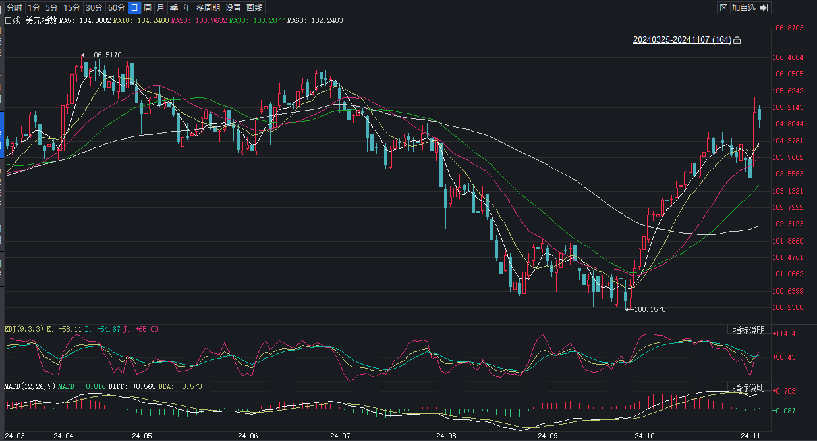
Task: Open the 设置 settings menu
Action: click(x=233, y=8)
